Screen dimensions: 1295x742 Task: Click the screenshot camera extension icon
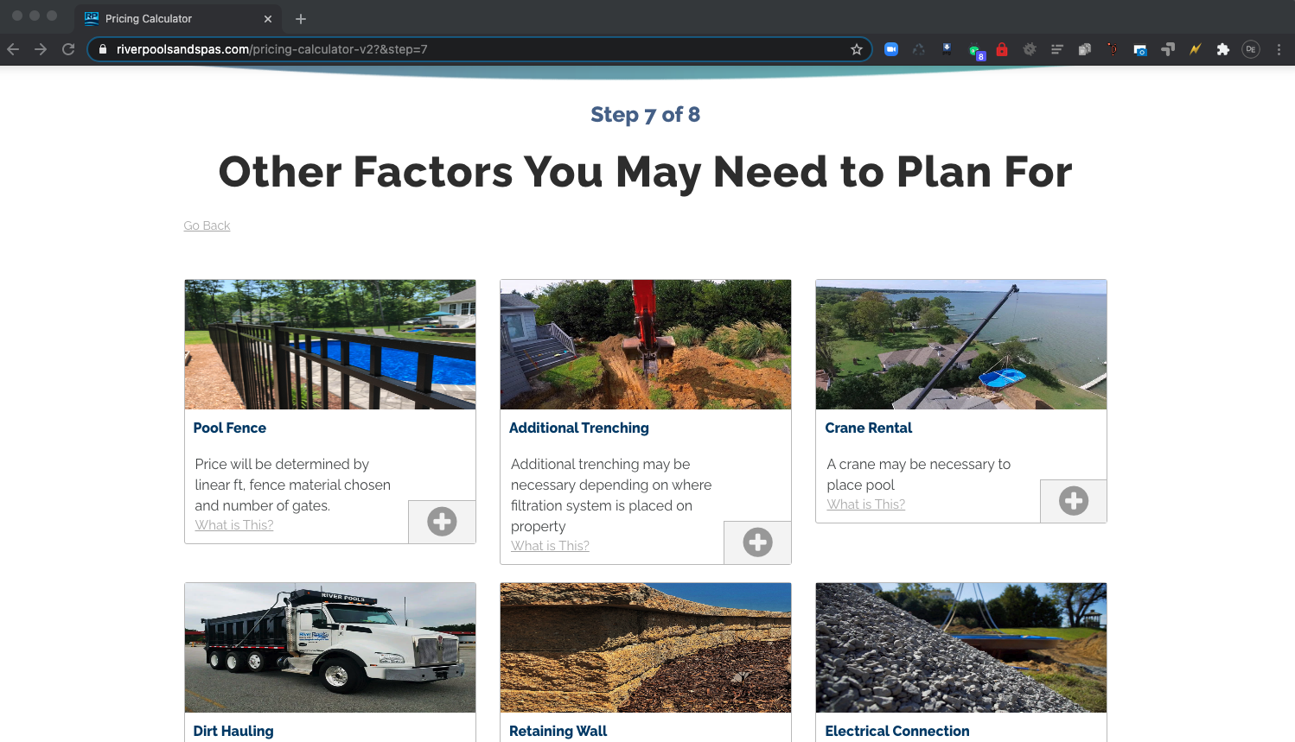[1140, 49]
